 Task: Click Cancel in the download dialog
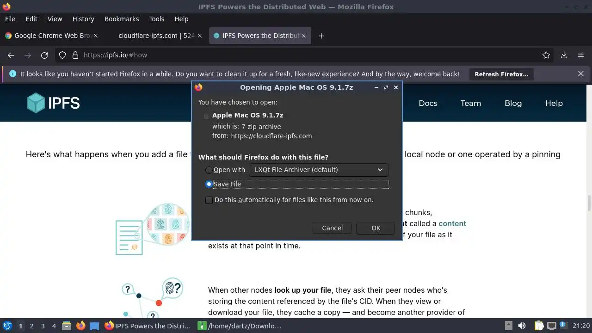(x=332, y=228)
